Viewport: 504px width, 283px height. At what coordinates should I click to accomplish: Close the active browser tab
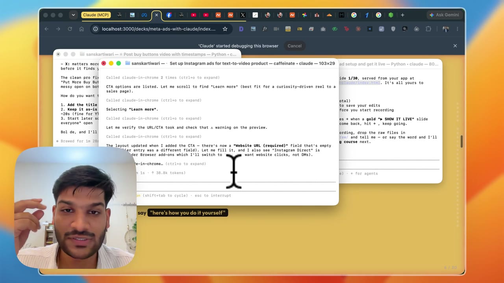coord(156,15)
